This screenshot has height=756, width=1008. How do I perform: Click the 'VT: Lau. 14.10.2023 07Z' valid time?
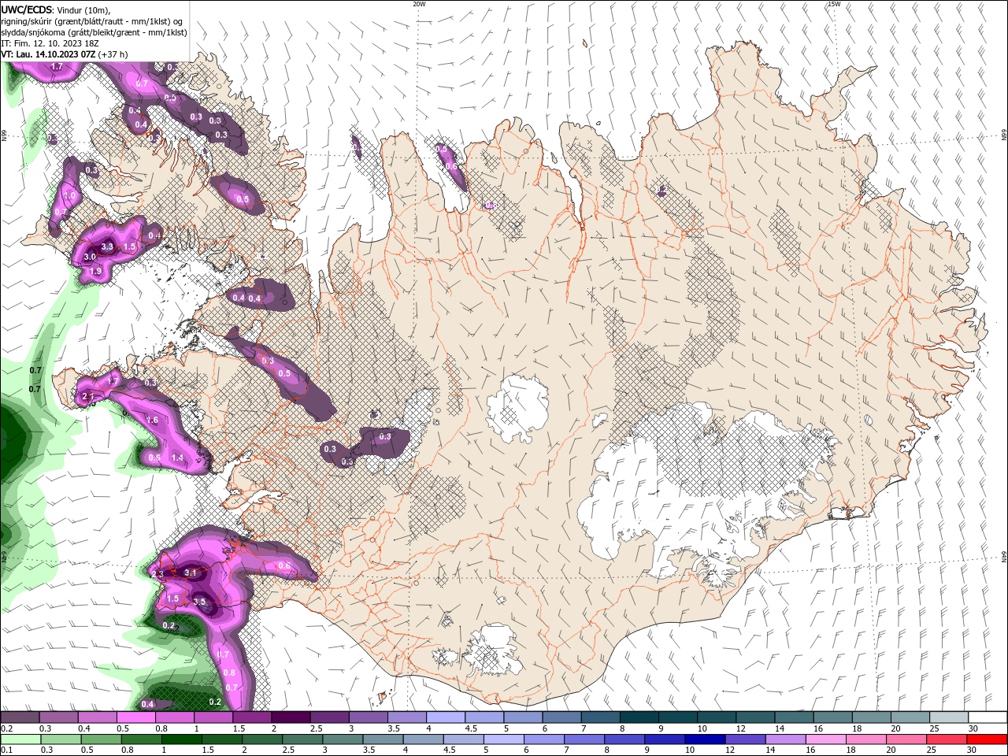coord(48,54)
